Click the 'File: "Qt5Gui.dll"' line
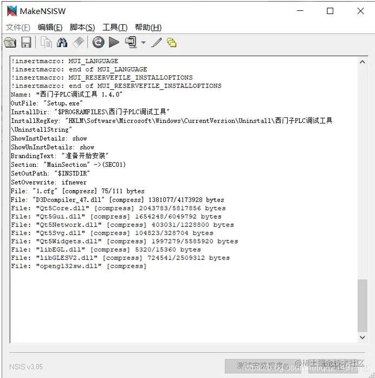This screenshot has height=378, width=375. point(116,217)
